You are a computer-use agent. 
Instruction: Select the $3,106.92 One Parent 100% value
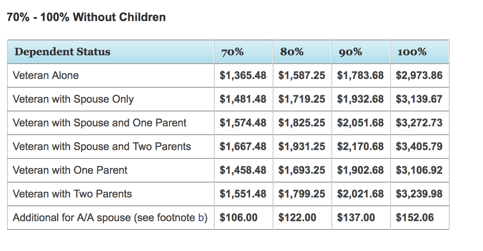coord(419,170)
